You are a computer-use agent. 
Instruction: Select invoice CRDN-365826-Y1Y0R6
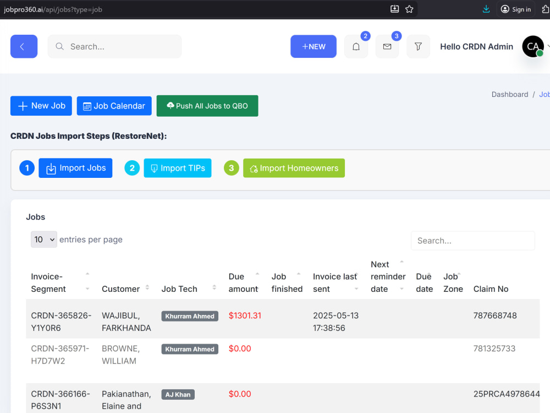(61, 322)
